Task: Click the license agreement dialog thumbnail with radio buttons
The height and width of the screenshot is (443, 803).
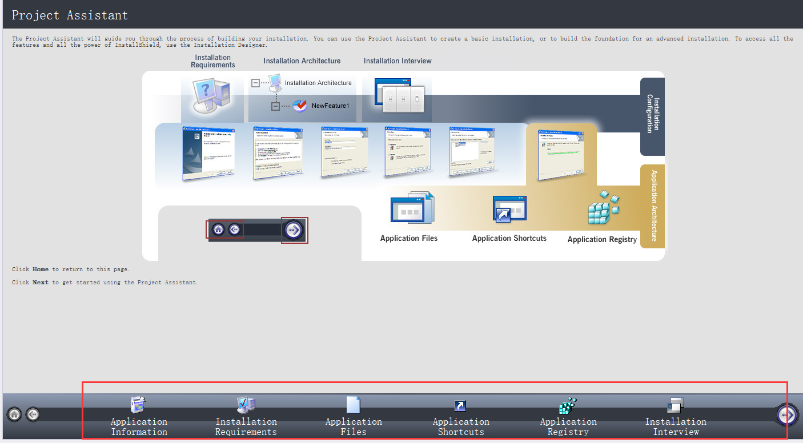Action: click(x=278, y=153)
